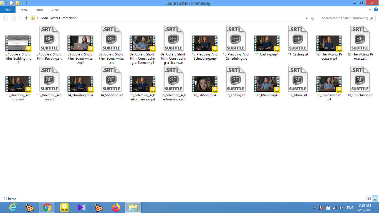Select the 17_Music.mp4 video icon
This screenshot has height=213, width=379.
(x=267, y=85)
